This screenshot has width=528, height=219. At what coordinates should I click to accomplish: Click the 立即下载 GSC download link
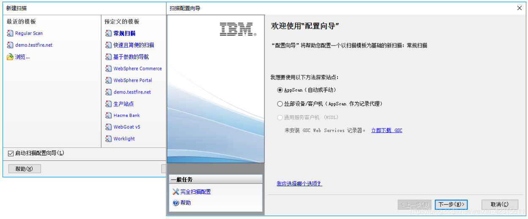coord(386,131)
